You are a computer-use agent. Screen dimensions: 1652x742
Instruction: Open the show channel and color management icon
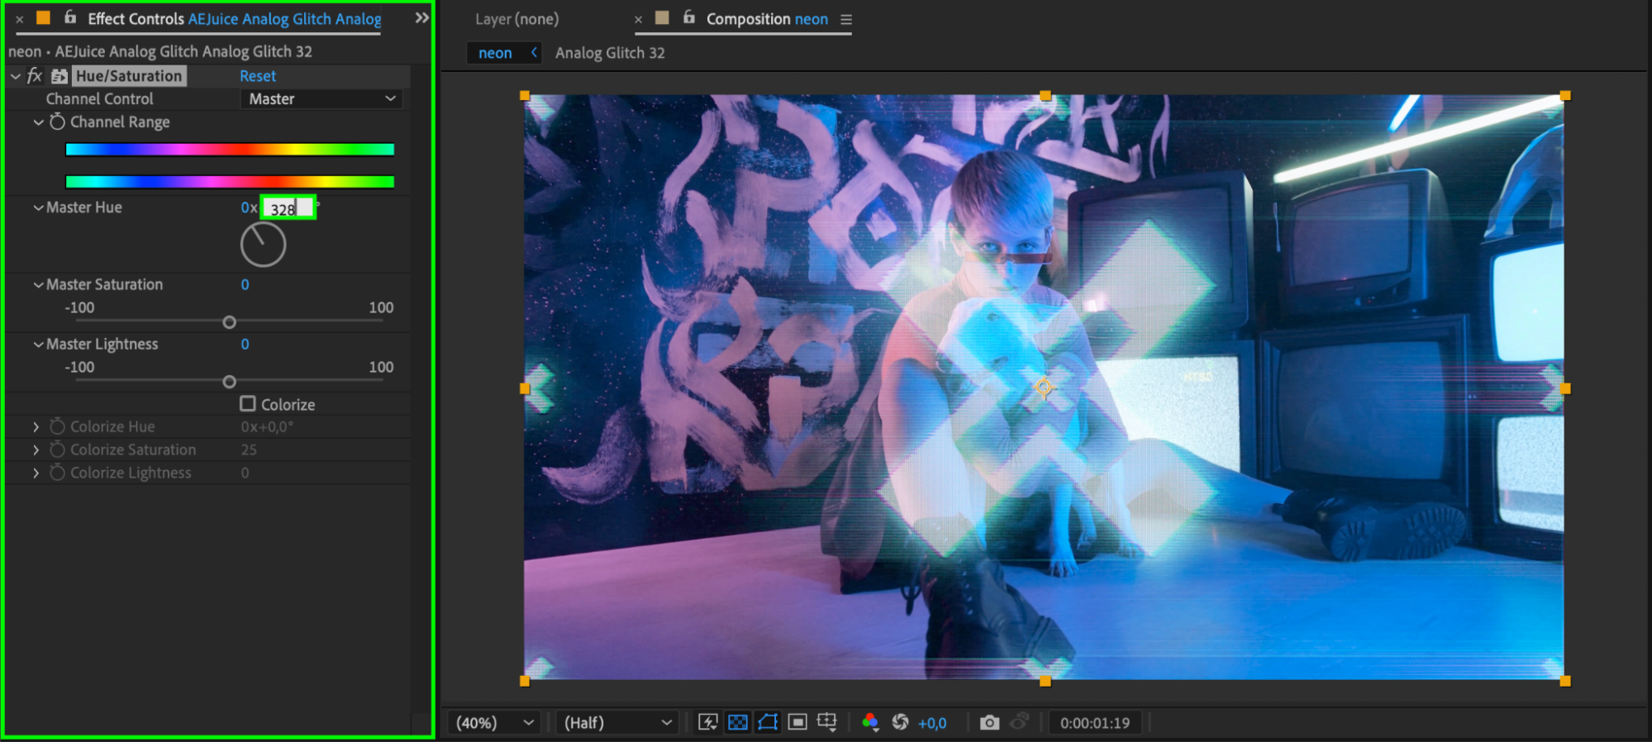tap(870, 723)
